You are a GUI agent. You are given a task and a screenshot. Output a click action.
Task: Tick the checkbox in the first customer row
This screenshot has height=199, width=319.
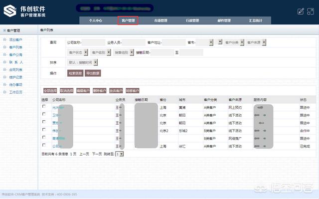pyautogui.click(x=44, y=106)
